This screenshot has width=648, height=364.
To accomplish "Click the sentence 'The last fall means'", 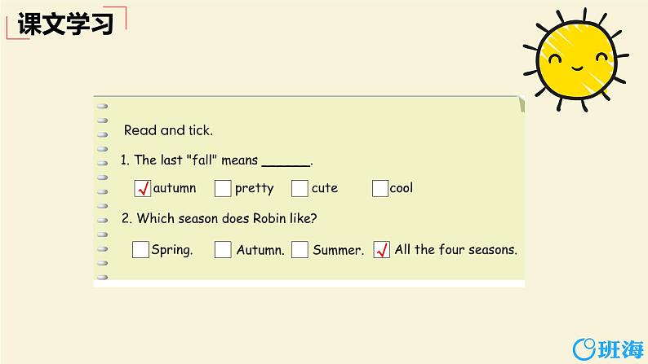I will point(189,160).
